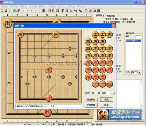
Task: Click the colorful pie-chart toolbar icon
Action: coord(63,11)
